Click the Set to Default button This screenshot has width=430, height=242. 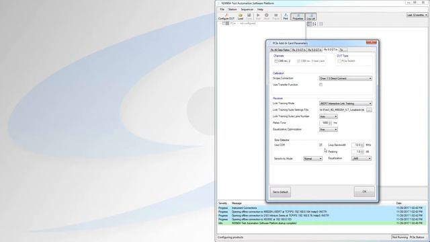tap(280, 192)
